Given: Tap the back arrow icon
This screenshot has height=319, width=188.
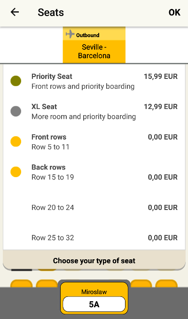Looking at the screenshot, I should coord(15,12).
